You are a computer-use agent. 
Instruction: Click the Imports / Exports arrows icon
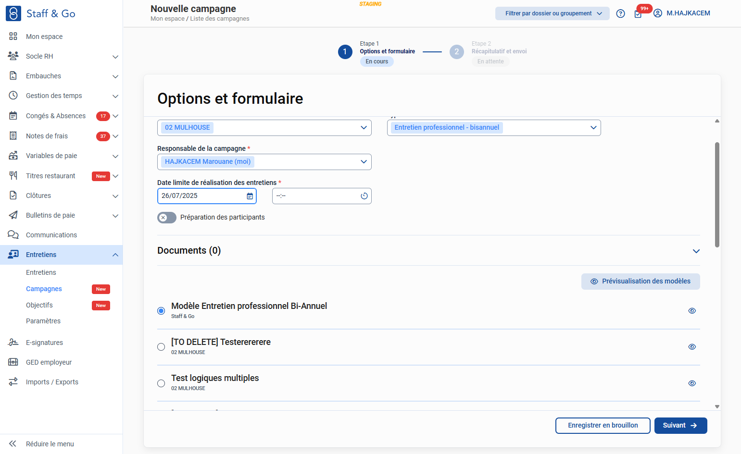click(x=13, y=382)
